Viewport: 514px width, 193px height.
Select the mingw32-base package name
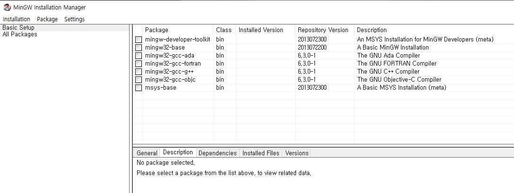coord(165,48)
